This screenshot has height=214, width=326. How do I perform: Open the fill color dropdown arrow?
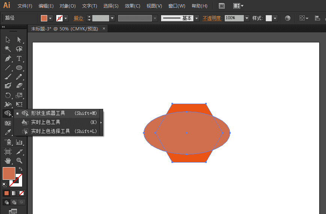50,18
